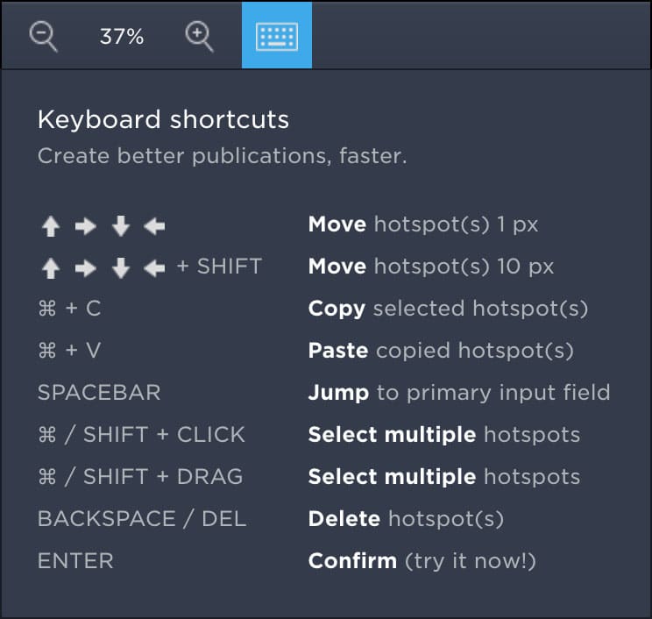Screen dimensions: 652x619
Task: Click ⌘ / SHIFT + DRAG entry
Action: 139,477
